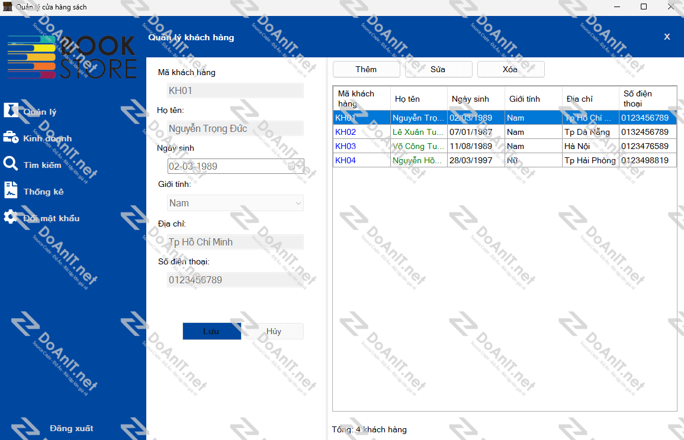Click the Book Store logo
Viewport: 684px width, 440px height.
tap(72, 57)
